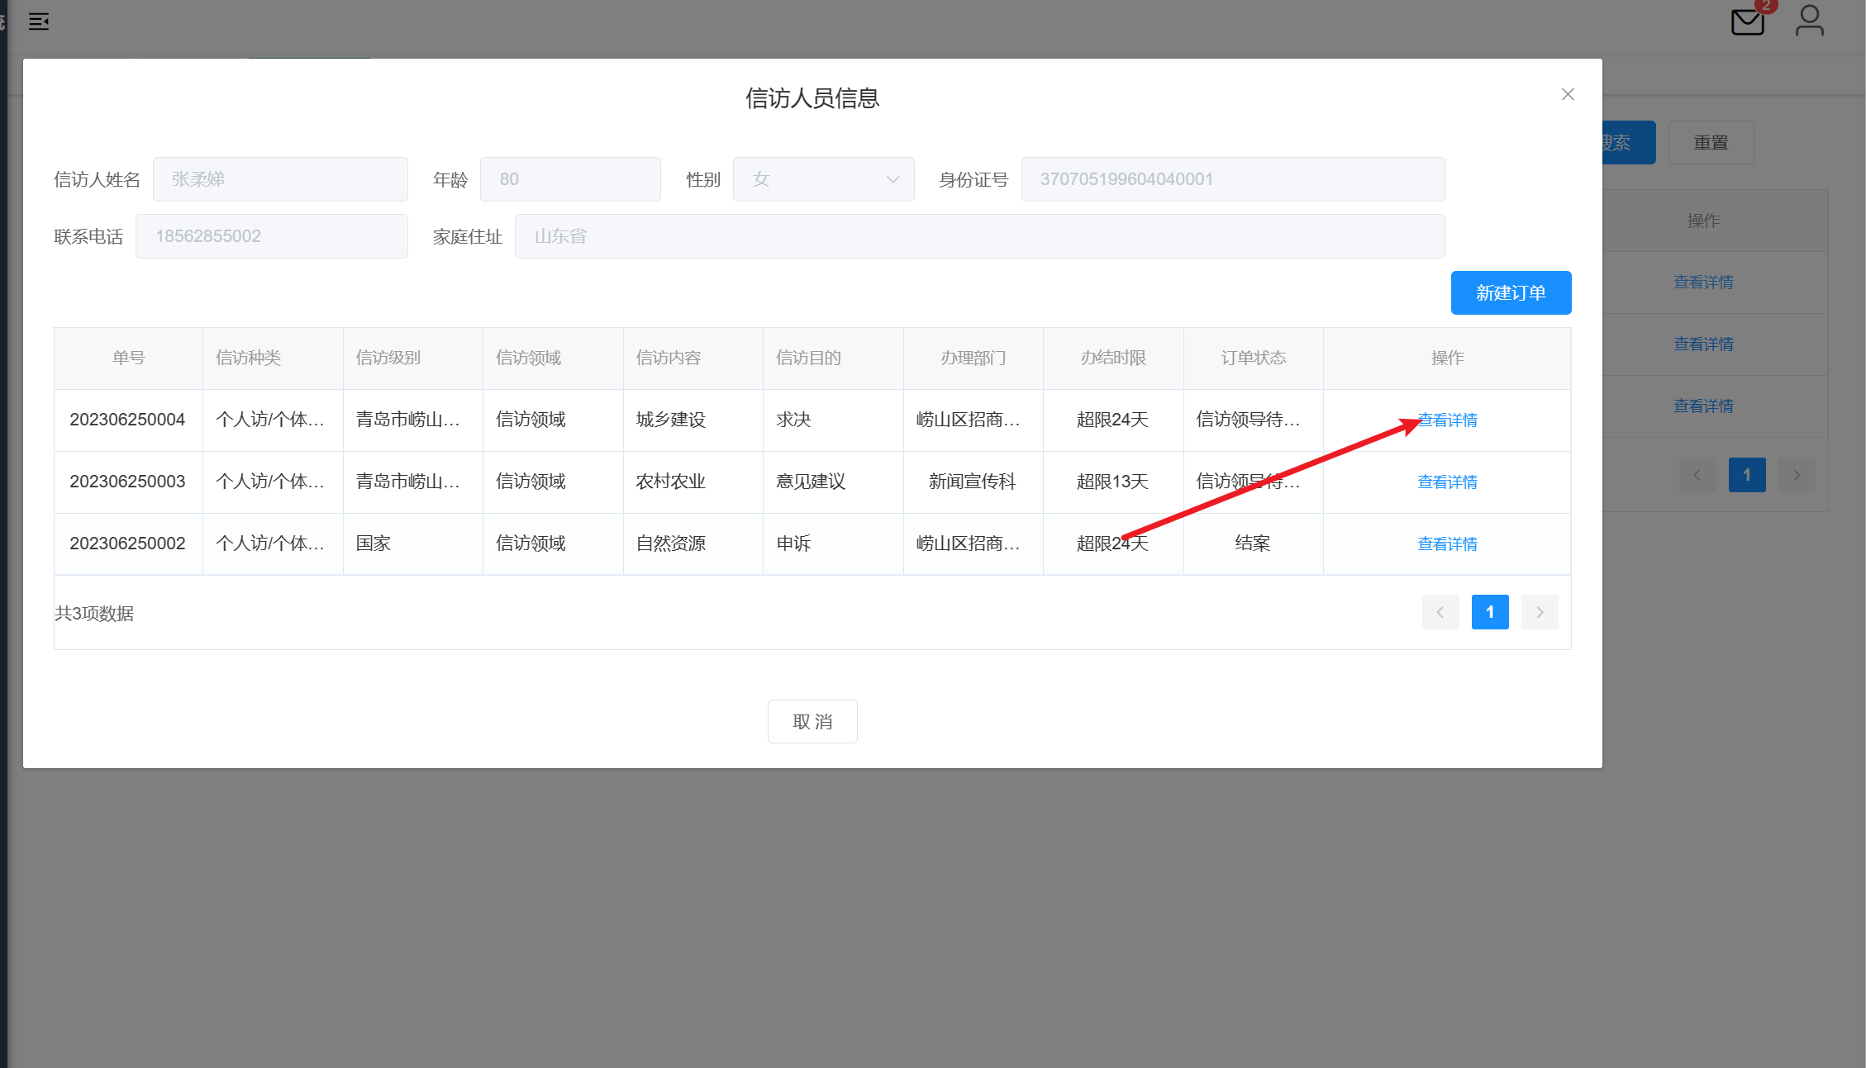
Task: Click the 重置 button behind dialog
Action: pos(1711,143)
